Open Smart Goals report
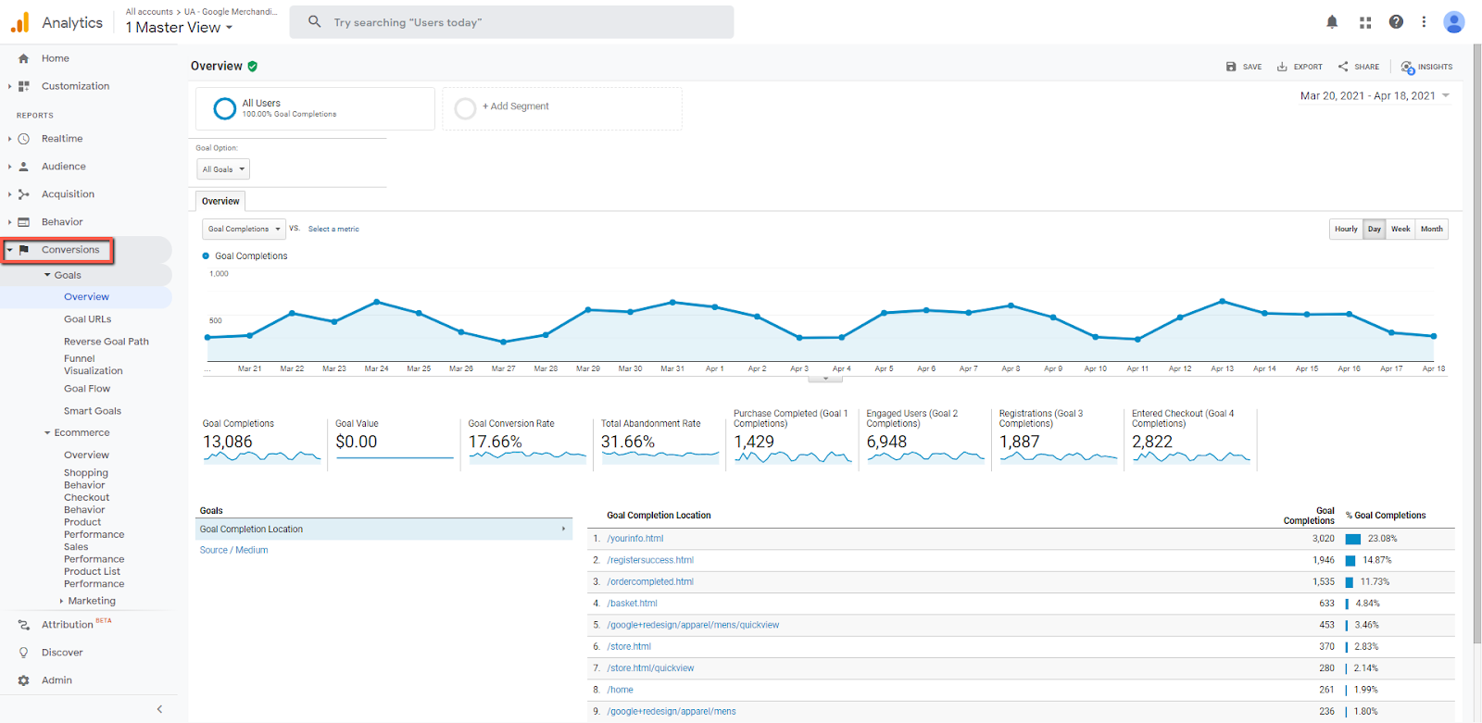The image size is (1482, 723). coord(93,411)
